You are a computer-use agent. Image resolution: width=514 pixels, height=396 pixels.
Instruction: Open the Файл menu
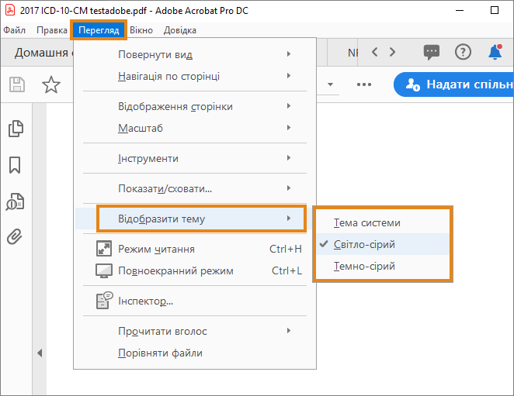click(14, 30)
